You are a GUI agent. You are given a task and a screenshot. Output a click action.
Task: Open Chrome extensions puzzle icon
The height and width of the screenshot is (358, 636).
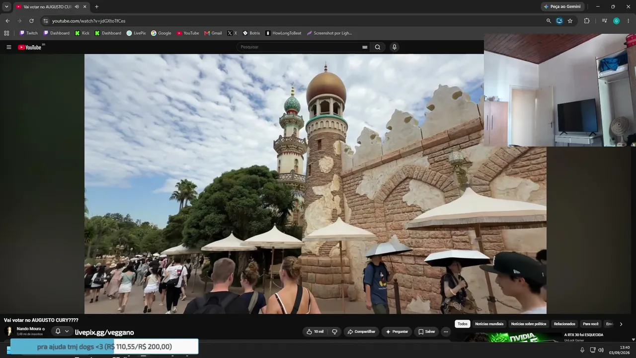[587, 21]
